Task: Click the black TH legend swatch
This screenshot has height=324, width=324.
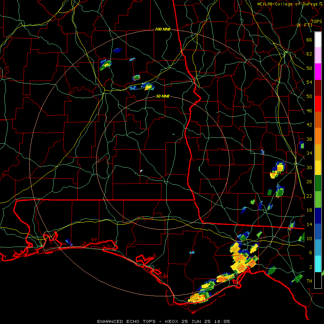Action: pyautogui.click(x=318, y=280)
